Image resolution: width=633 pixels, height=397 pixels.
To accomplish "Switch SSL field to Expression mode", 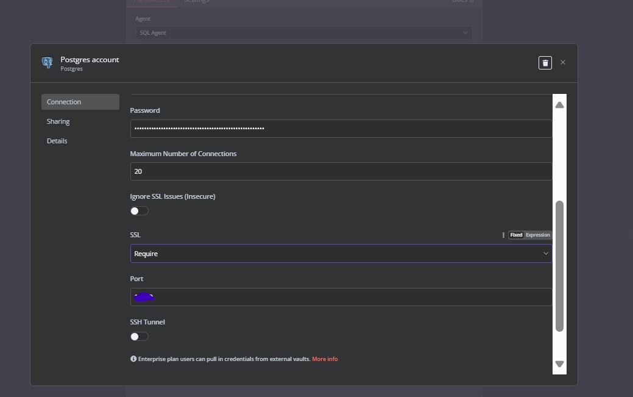I will click(x=537, y=235).
